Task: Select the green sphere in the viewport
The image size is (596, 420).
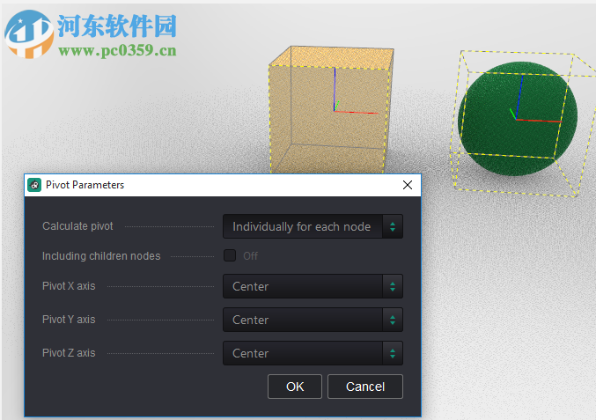Action: (518, 119)
